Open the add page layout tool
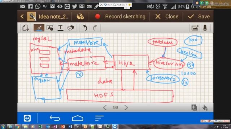Viewport: 231px width, 129px height. point(26,28)
